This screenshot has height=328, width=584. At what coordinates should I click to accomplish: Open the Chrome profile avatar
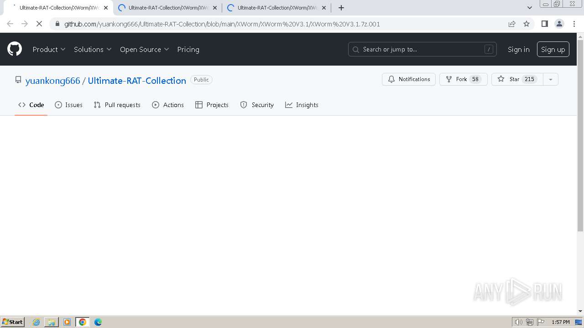[559, 24]
